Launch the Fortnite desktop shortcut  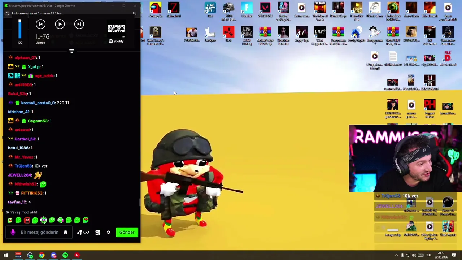[247, 10]
